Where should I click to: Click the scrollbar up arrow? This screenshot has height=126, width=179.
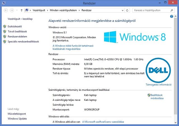click(x=175, y=16)
